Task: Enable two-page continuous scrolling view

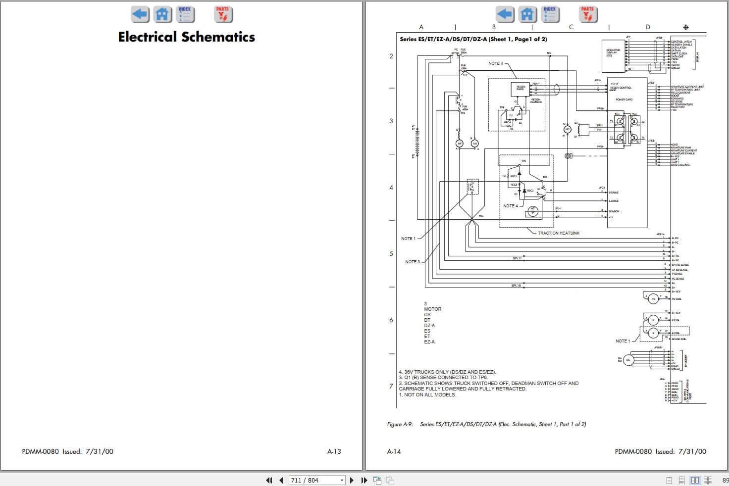Action: (x=708, y=480)
